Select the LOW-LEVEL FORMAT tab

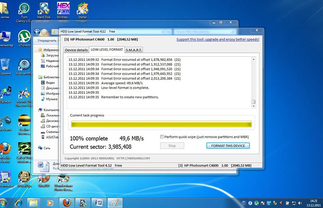[107, 49]
